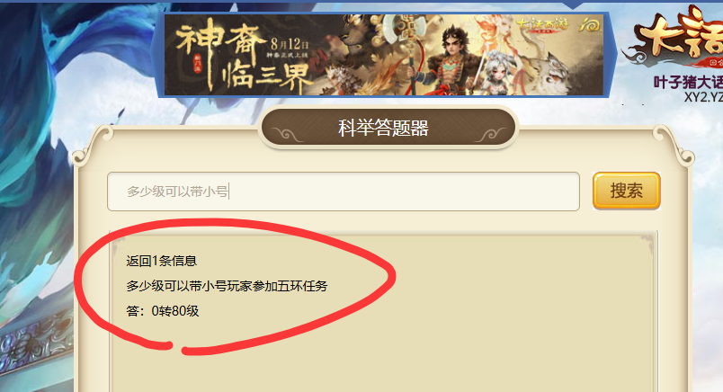Click the yellow 搜索 search button
The height and width of the screenshot is (392, 723).
click(x=627, y=191)
